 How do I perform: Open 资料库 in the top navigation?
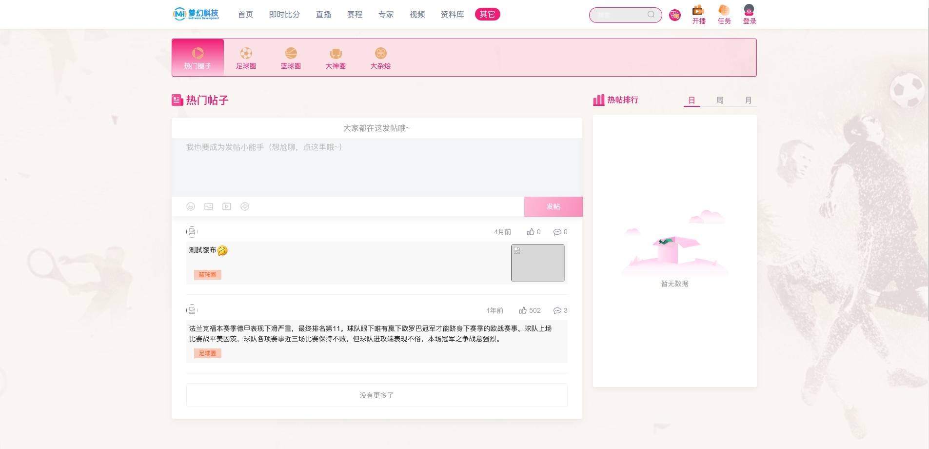[452, 15]
